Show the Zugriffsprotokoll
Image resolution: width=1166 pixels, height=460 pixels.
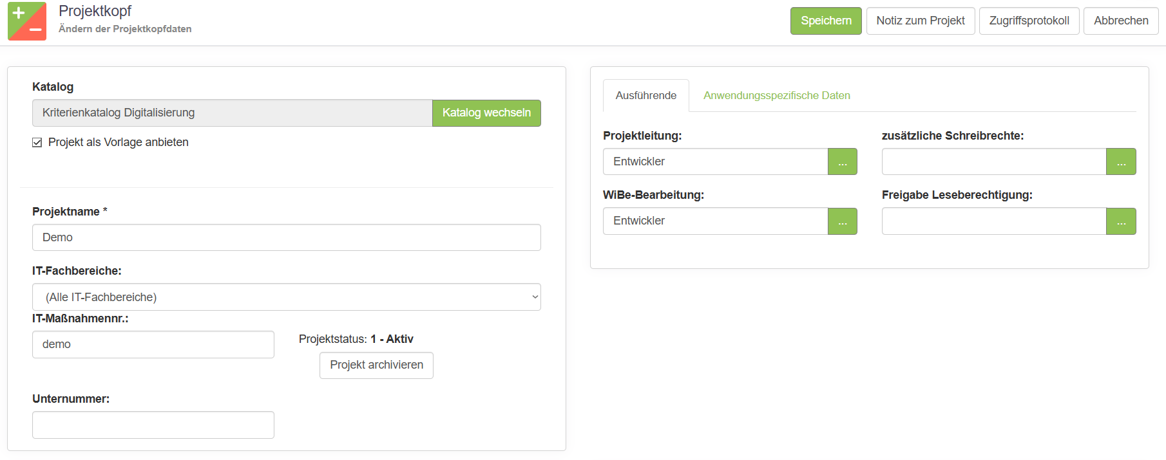(x=1029, y=21)
